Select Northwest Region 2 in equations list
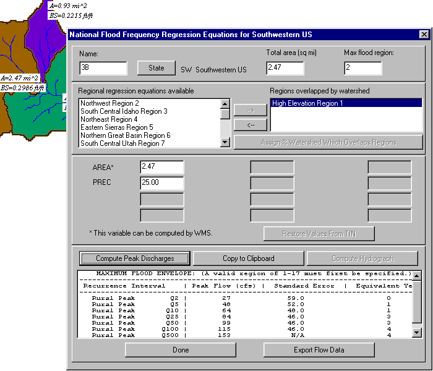The width and height of the screenshot is (433, 371). tap(109, 103)
